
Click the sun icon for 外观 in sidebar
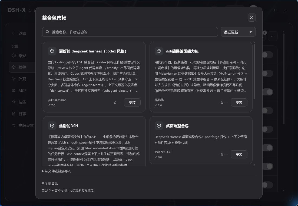[x=14, y=79]
